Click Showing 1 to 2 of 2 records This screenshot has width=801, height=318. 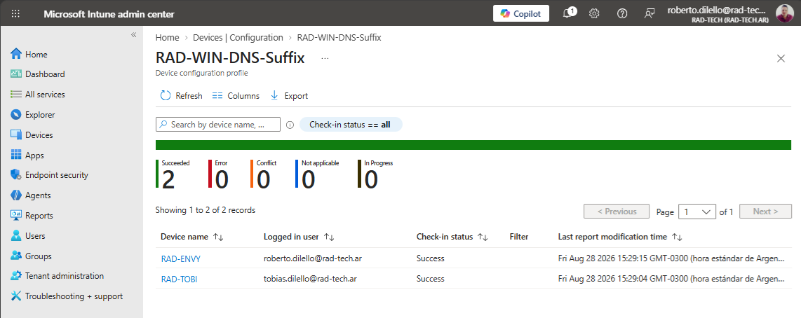[206, 210]
